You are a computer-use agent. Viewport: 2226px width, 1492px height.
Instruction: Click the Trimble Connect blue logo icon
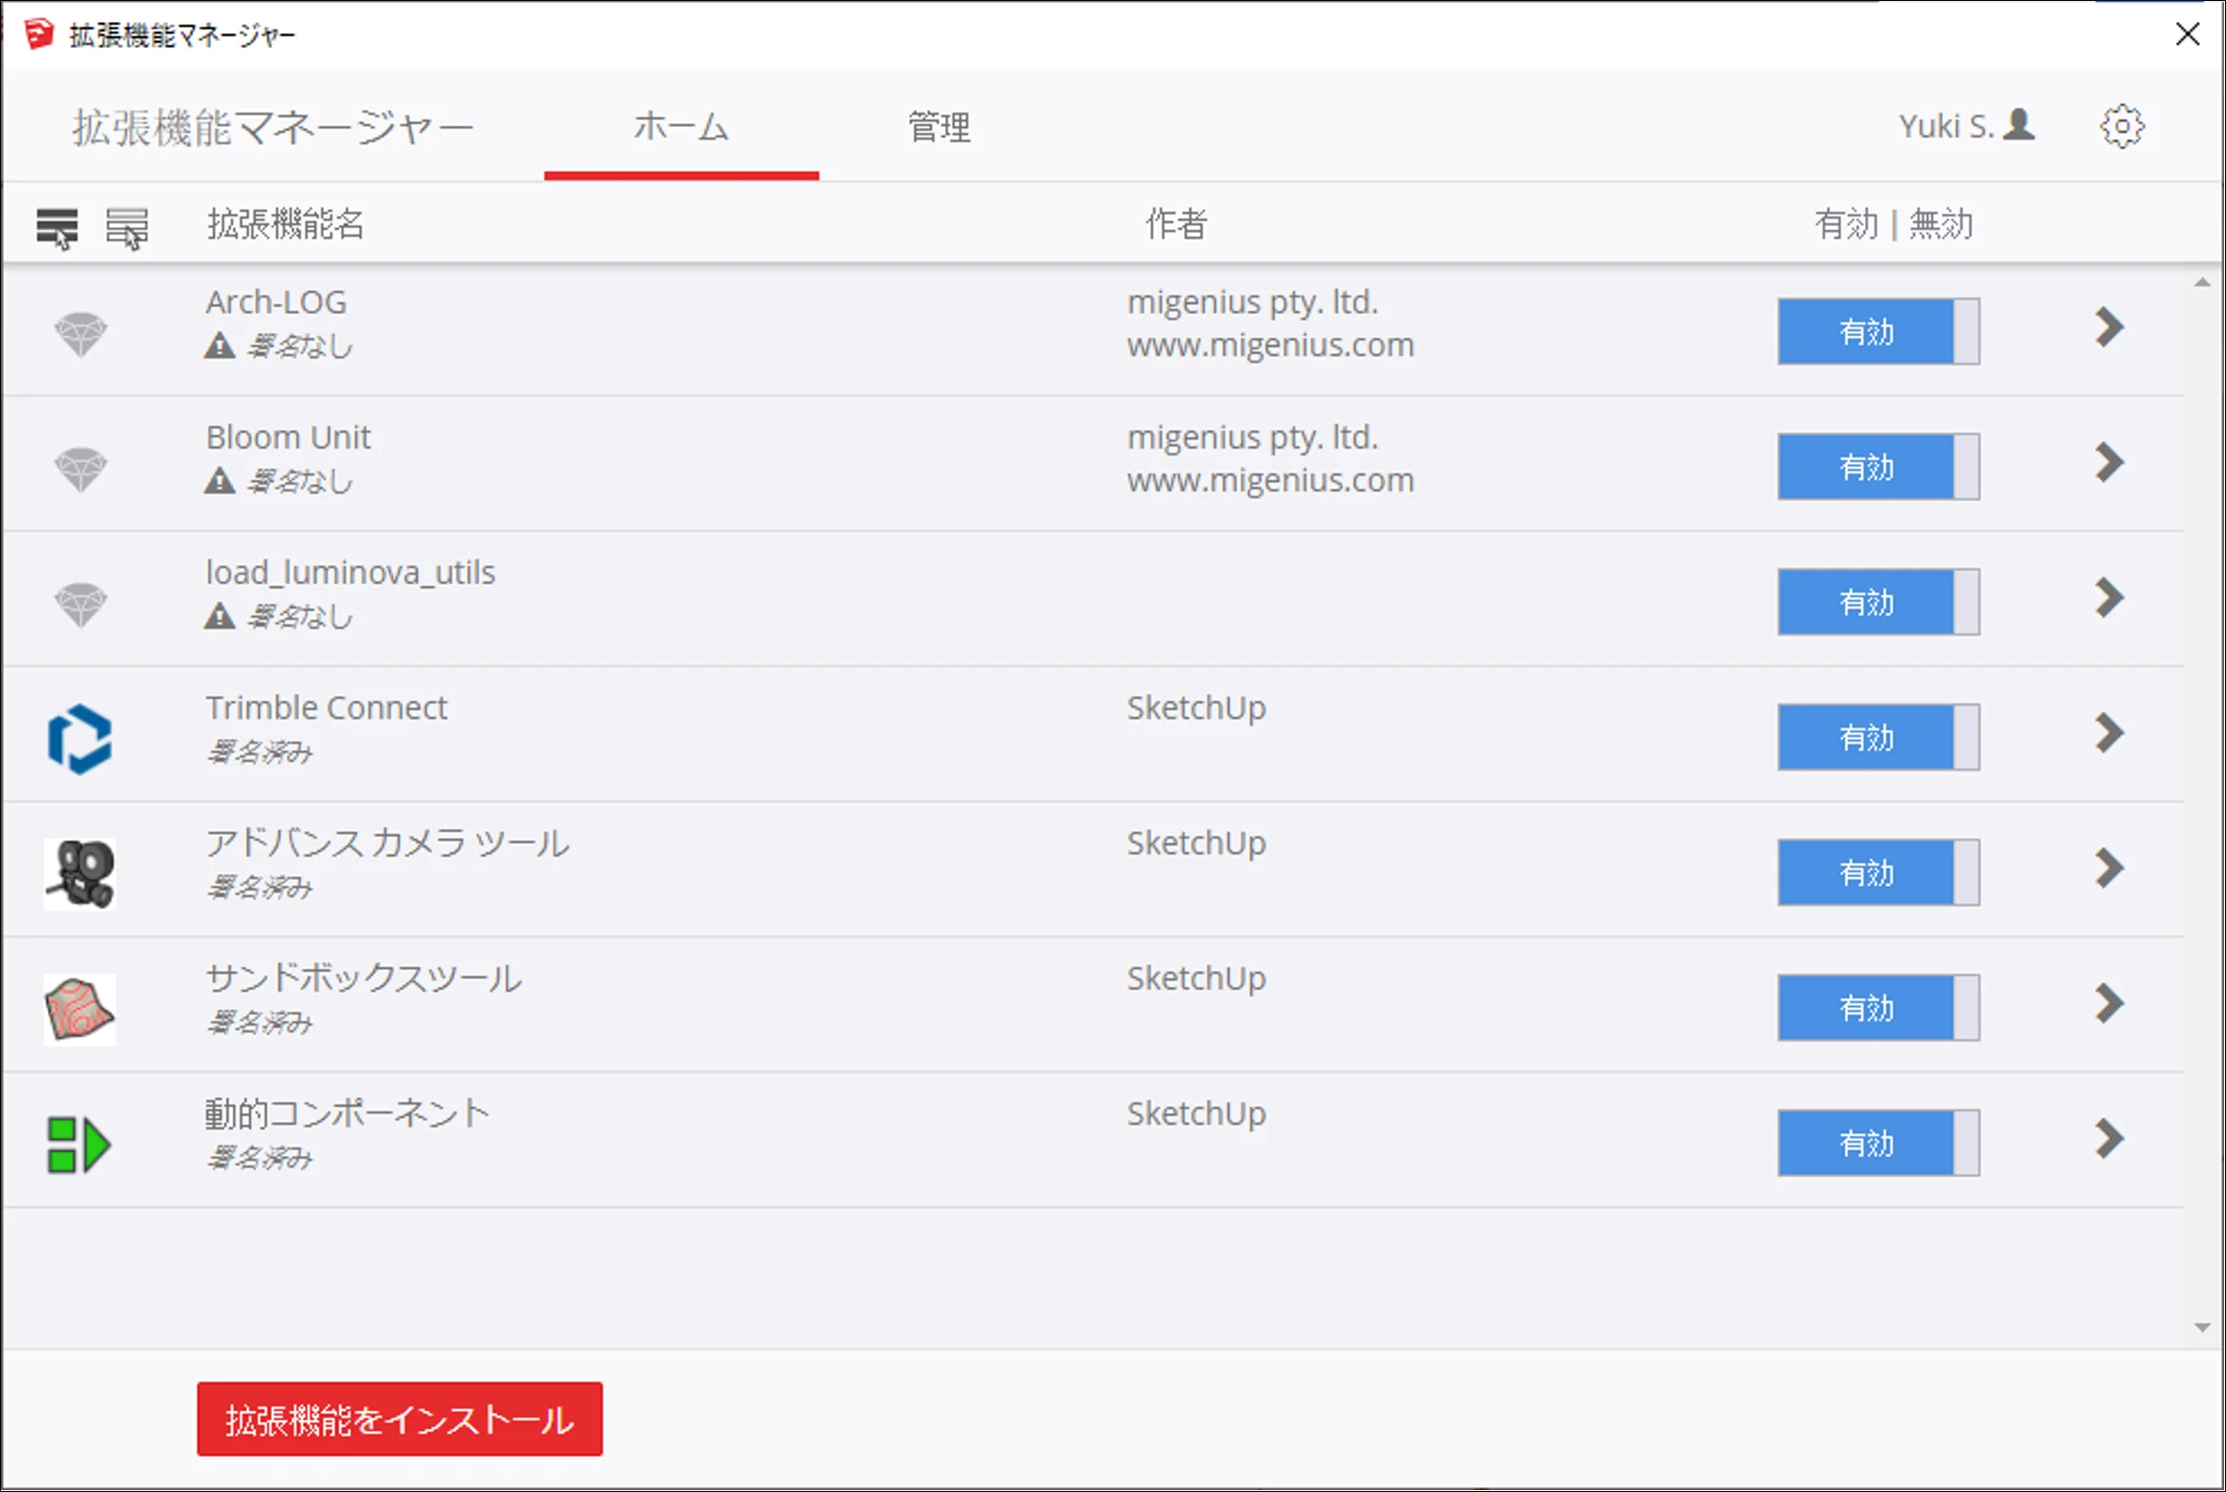(80, 739)
